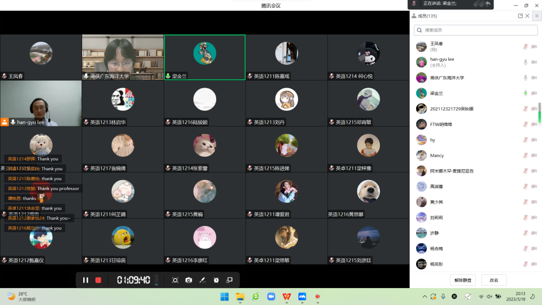Click the recording timer alarm clock icon
The image size is (542, 305).
point(216,280)
